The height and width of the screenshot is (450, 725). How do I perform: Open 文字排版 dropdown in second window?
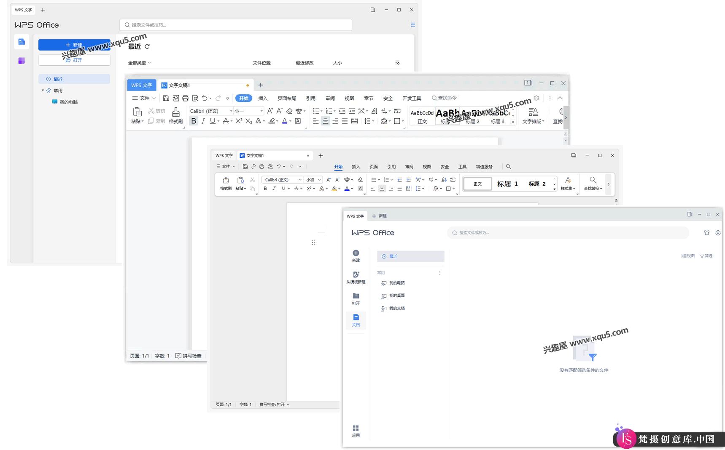point(533,116)
